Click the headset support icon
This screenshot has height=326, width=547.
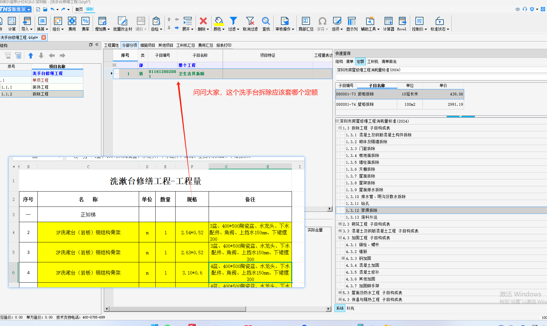tap(525, 9)
